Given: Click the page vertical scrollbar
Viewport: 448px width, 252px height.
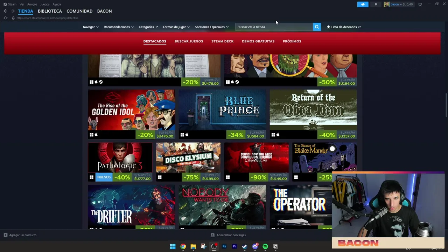Looking at the screenshot, I should click(x=446, y=105).
